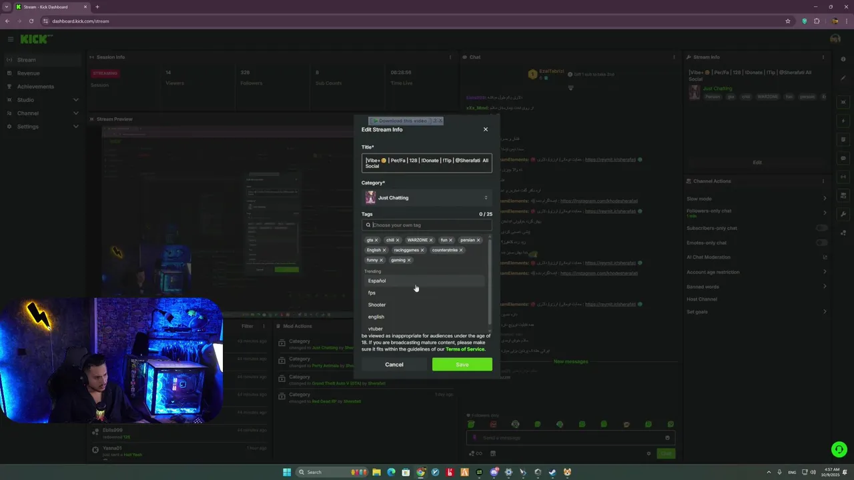Click Cancel in Edit Stream Info

point(394,365)
